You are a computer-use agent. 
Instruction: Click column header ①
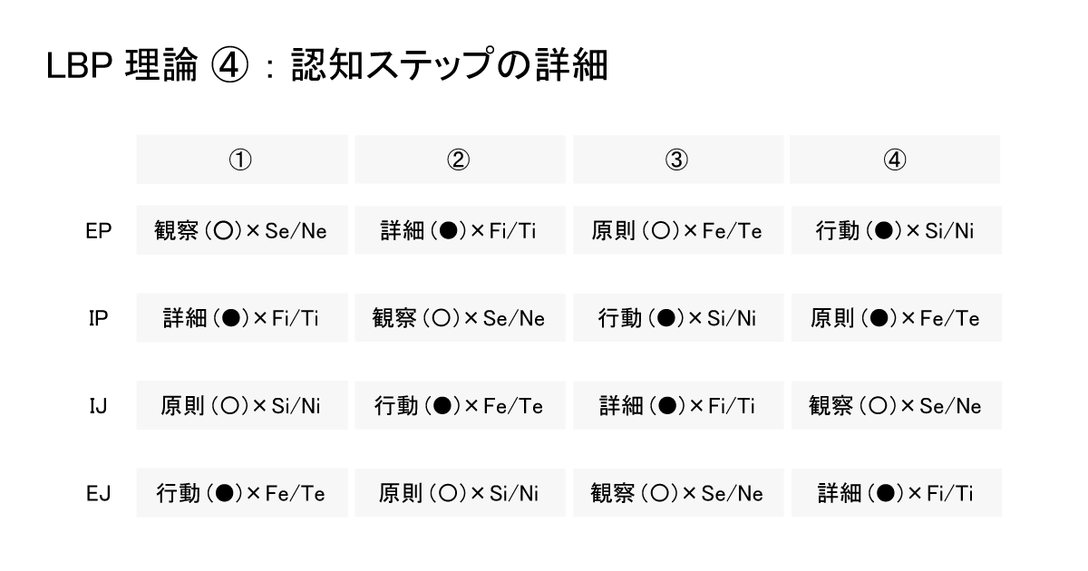coord(242,160)
